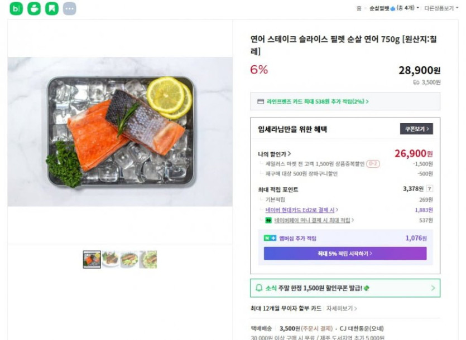The width and height of the screenshot is (466, 340).
Task: Expand the 소식 coupon banner arrow
Action: 433,288
